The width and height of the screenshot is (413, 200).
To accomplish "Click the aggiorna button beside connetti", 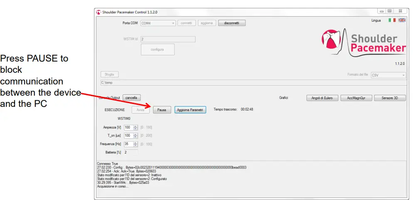I will pyautogui.click(x=207, y=23).
